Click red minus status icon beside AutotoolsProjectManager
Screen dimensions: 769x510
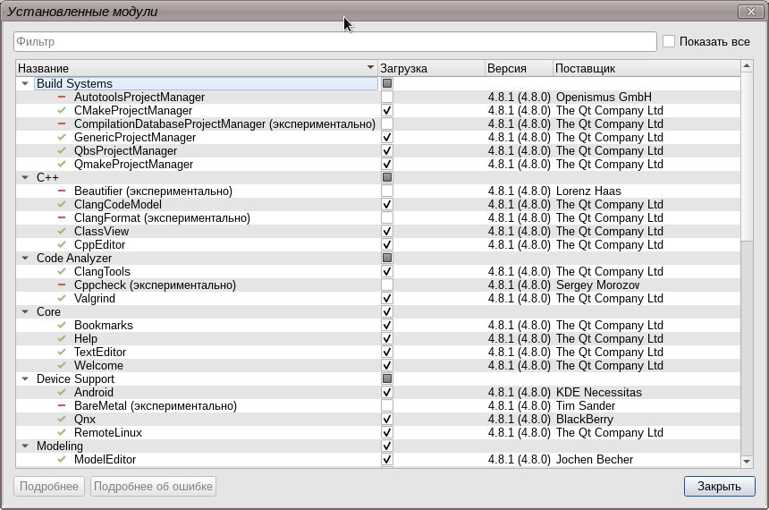(x=62, y=98)
